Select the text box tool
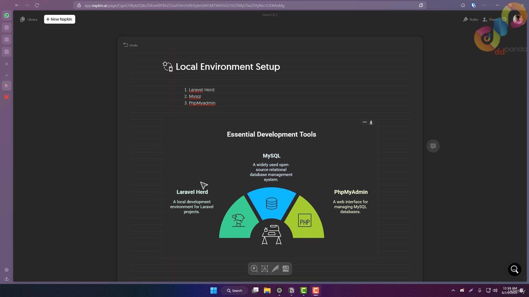The width and height of the screenshot is (529, 297). click(x=265, y=269)
